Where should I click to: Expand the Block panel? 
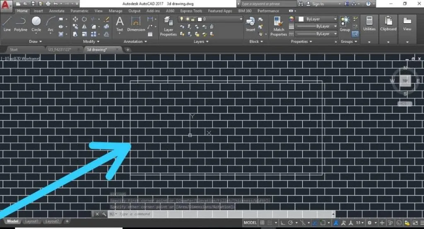pos(256,42)
